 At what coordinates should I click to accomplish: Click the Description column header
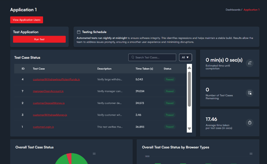104,69
